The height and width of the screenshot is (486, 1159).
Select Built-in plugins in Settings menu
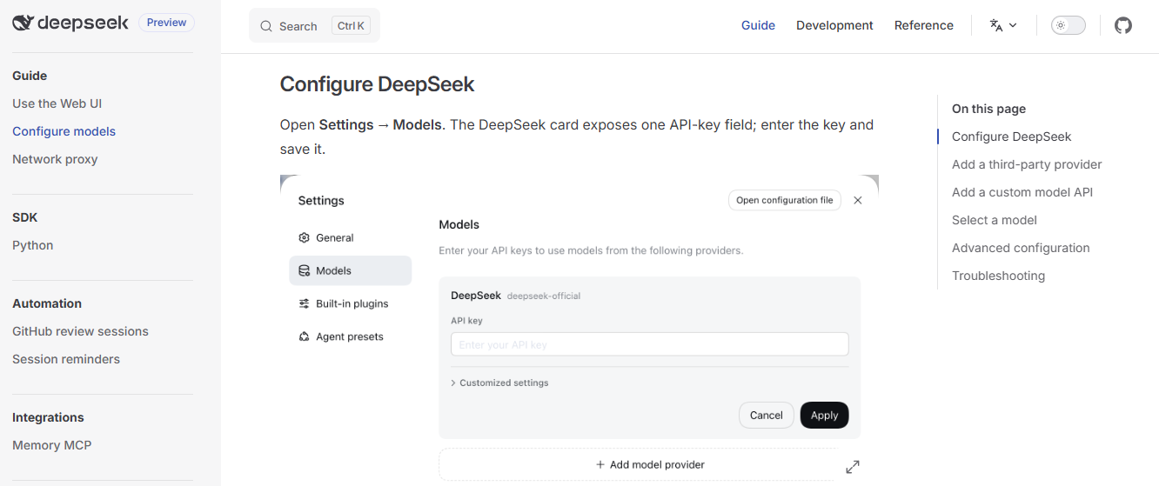(350, 303)
